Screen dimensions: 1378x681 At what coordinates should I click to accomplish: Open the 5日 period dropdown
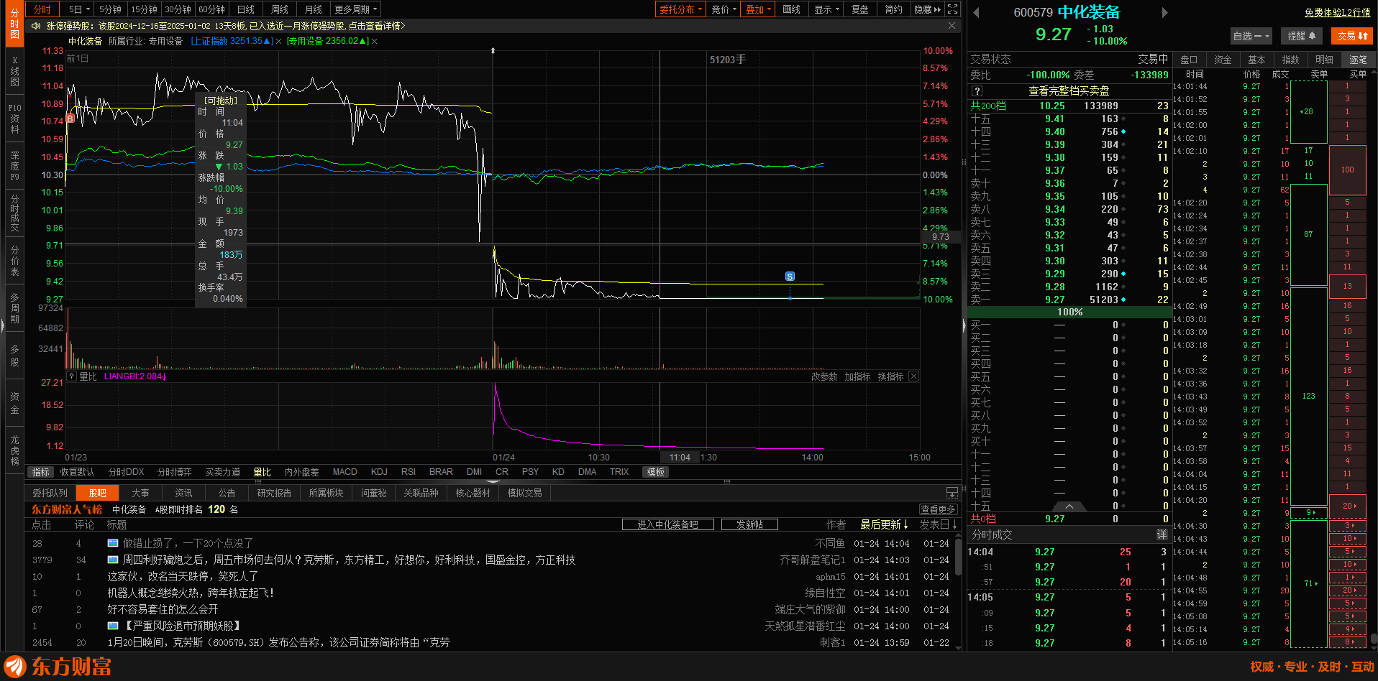[x=79, y=9]
